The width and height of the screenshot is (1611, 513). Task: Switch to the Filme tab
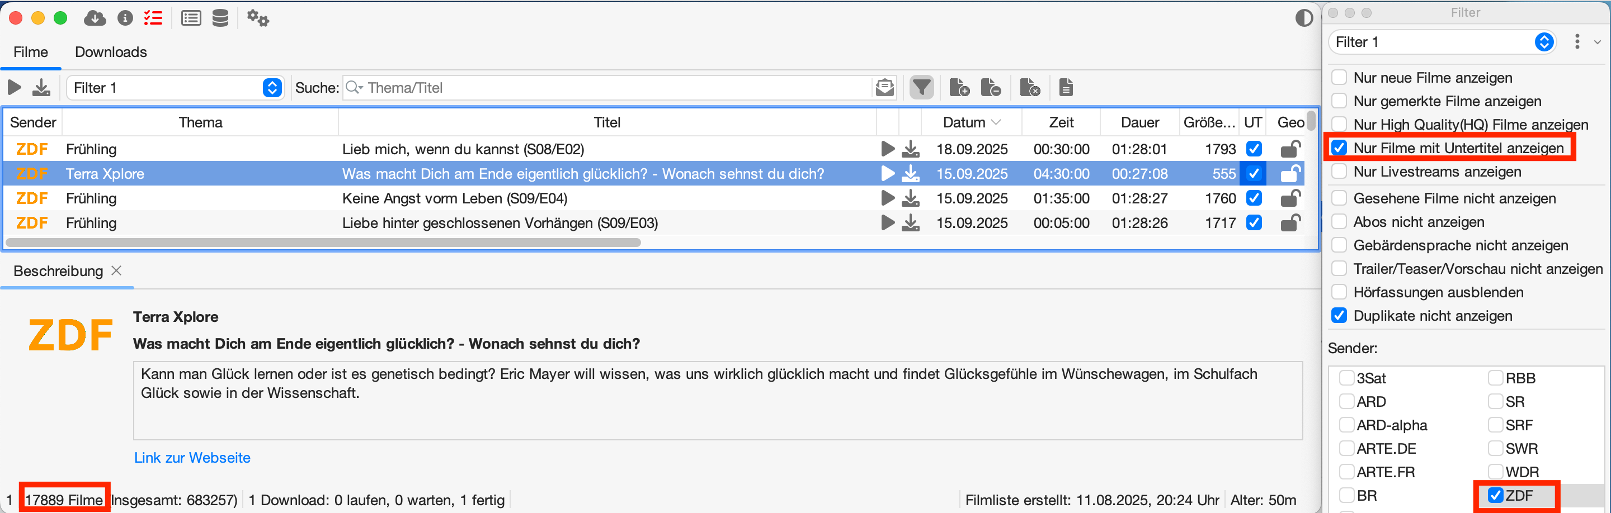pos(31,52)
